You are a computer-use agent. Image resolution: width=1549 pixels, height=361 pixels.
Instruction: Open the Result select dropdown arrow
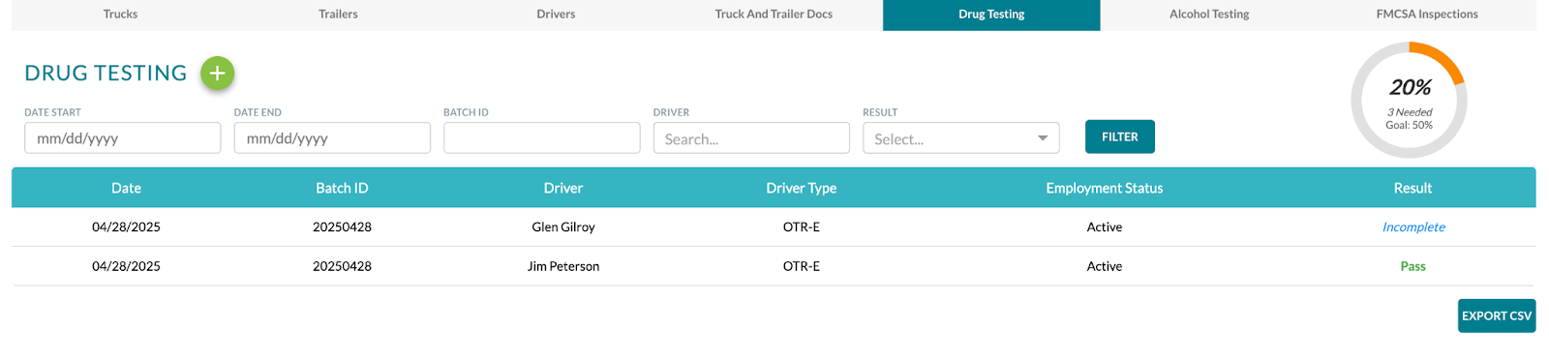(x=1043, y=138)
